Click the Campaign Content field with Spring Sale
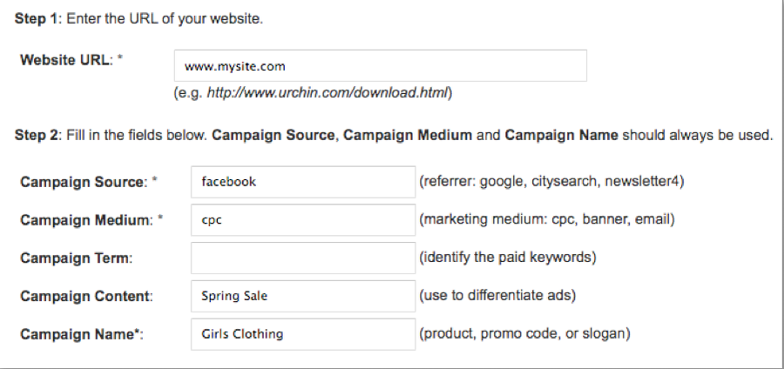Screen dimensions: 784x369 click(x=302, y=296)
